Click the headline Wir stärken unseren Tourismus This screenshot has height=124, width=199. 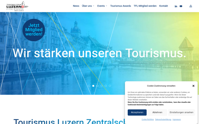point(99,53)
